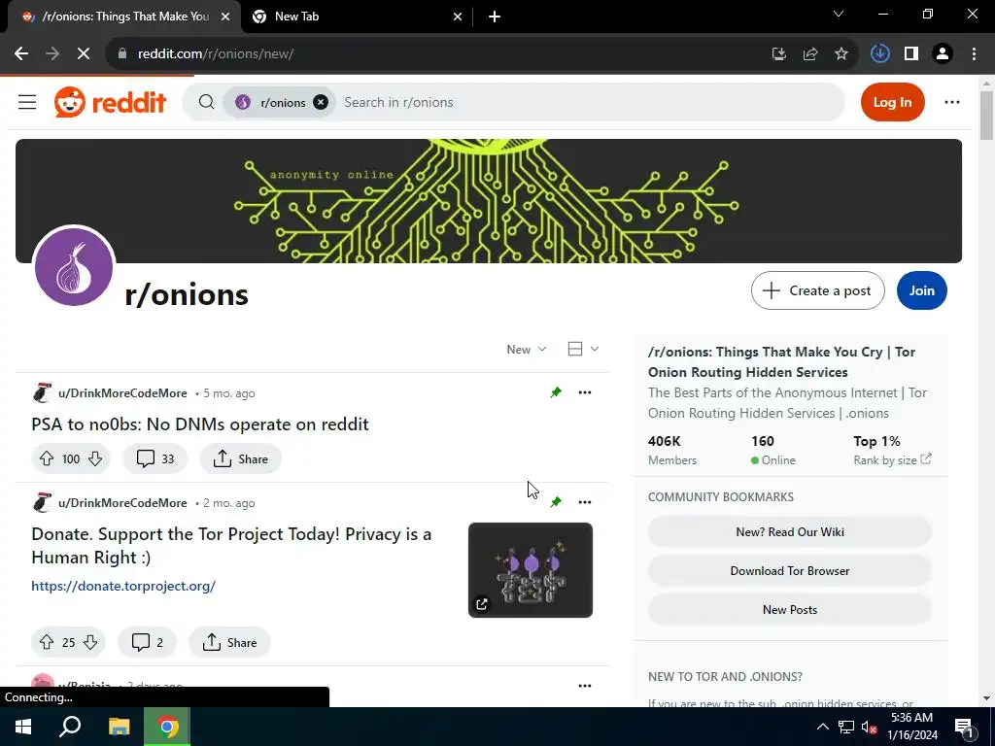Viewport: 995px width, 746px height.
Task: Open options menu for Donate Tor Project post
Action: click(x=584, y=502)
